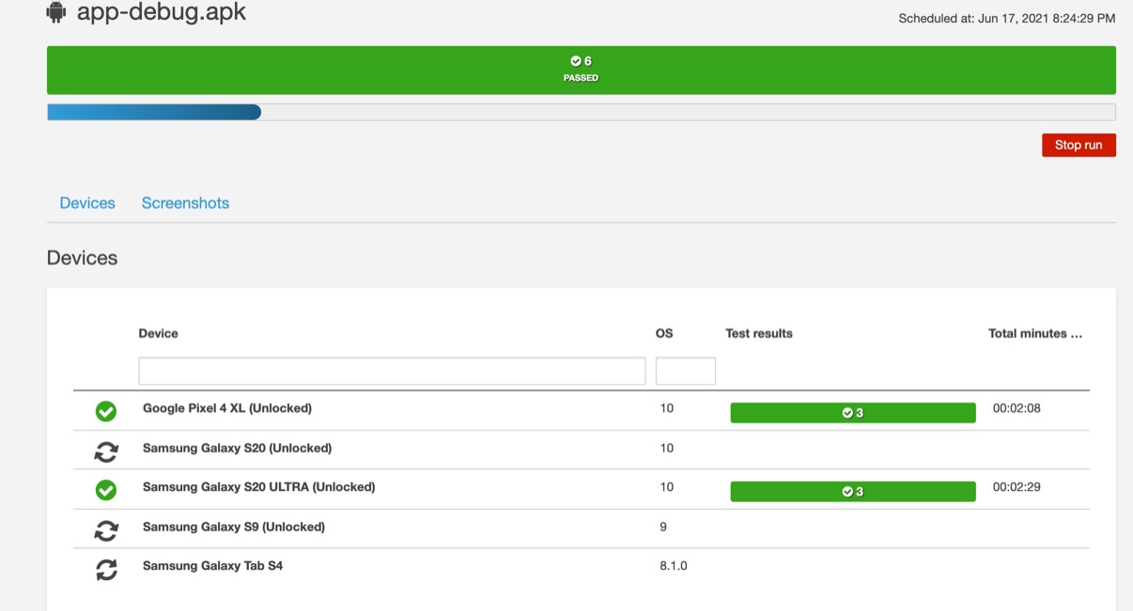The height and width of the screenshot is (611, 1133).
Task: Click the running sync icon for Samsung Galaxy S20 (Unlocked)
Action: pos(106,451)
